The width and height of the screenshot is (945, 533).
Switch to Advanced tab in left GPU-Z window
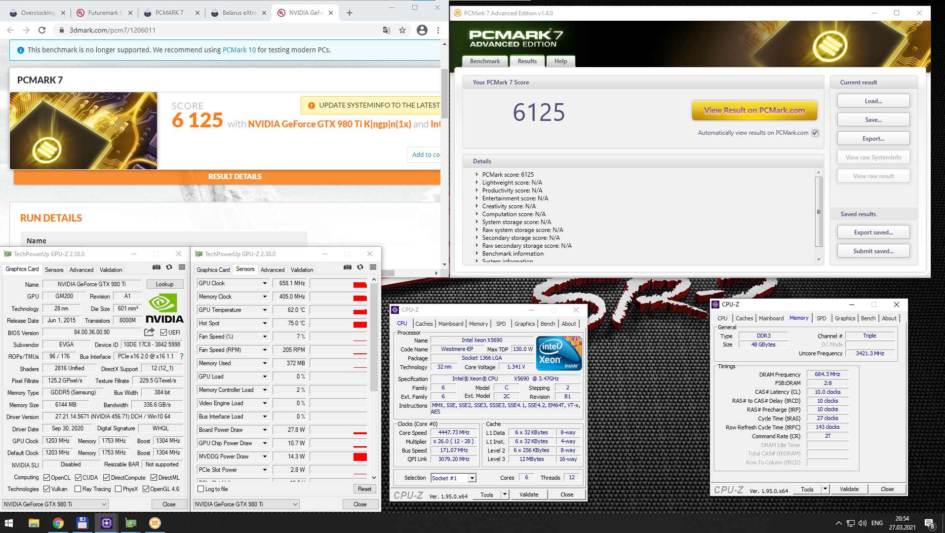[81, 269]
